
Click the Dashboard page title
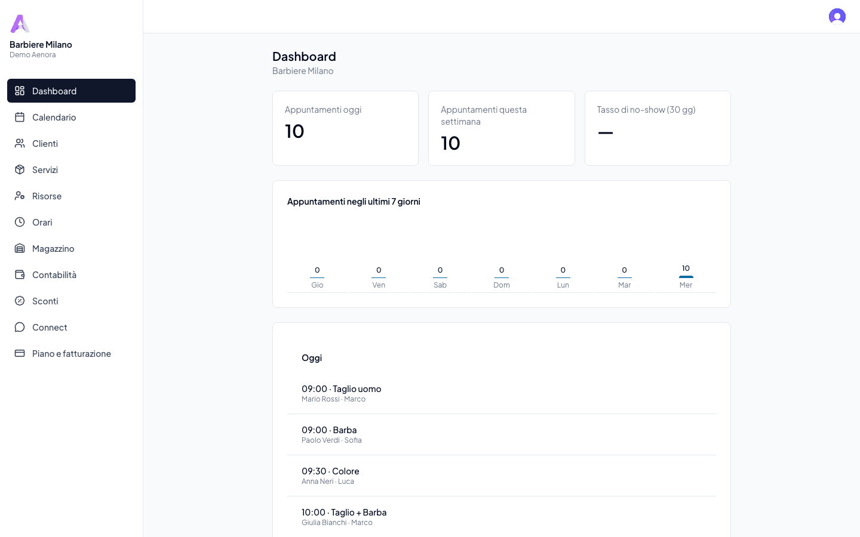tap(304, 57)
